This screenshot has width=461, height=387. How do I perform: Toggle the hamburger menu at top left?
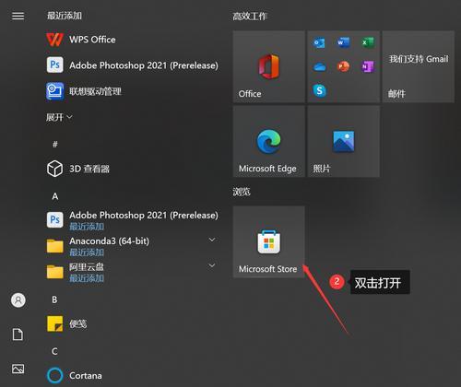coord(18,16)
